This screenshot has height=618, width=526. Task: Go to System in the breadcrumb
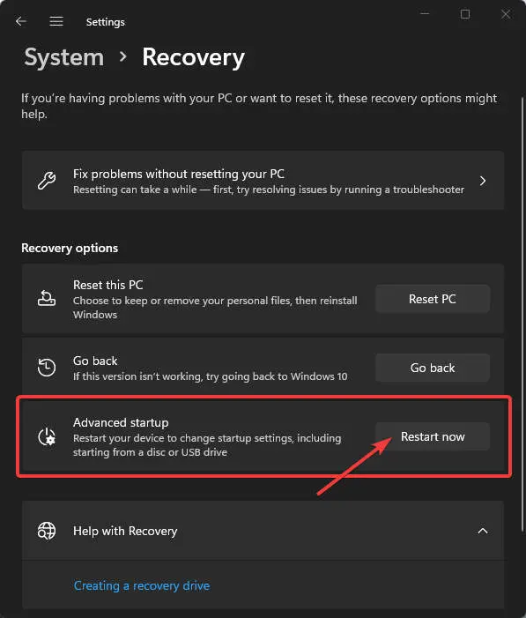point(64,57)
